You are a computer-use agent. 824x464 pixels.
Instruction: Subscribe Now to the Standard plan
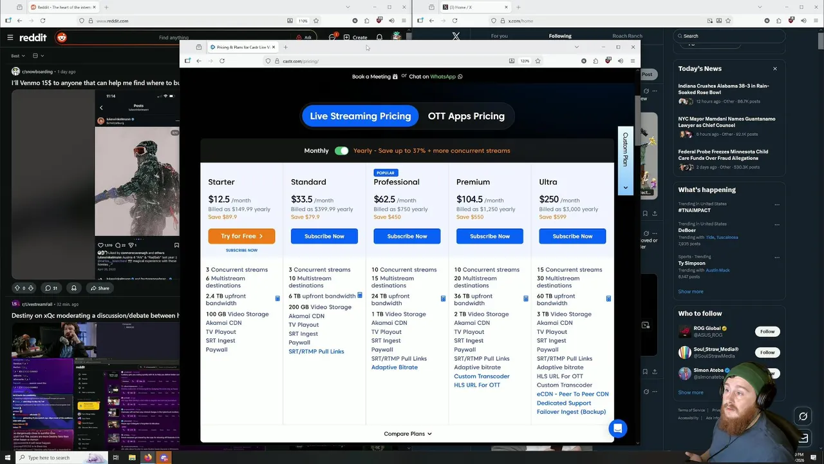[x=324, y=236]
